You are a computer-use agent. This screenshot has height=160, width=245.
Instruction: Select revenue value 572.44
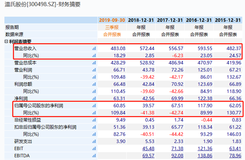(x=147, y=48)
